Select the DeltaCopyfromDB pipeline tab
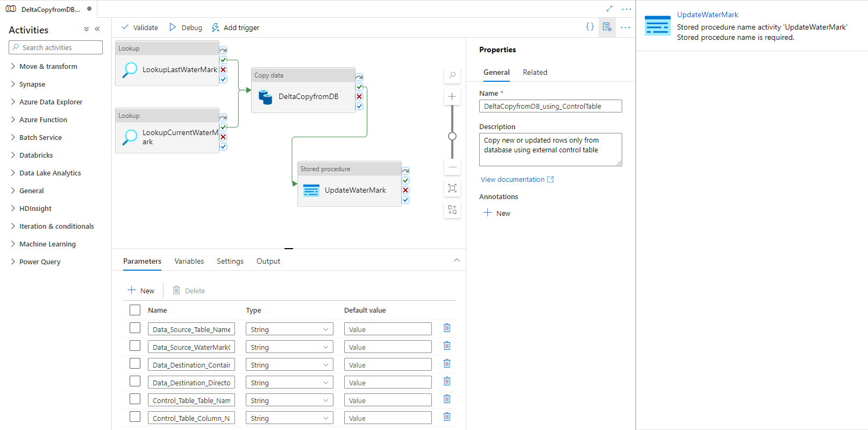 pos(48,9)
